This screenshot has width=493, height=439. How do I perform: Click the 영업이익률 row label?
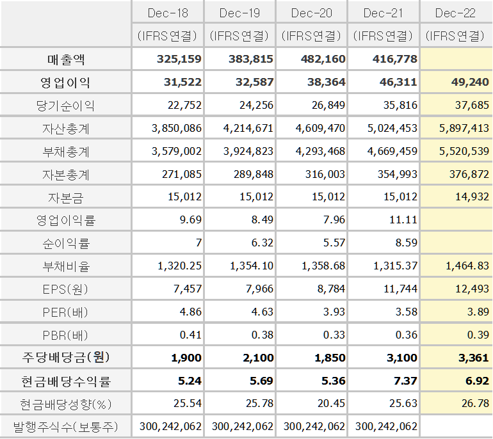66,220
